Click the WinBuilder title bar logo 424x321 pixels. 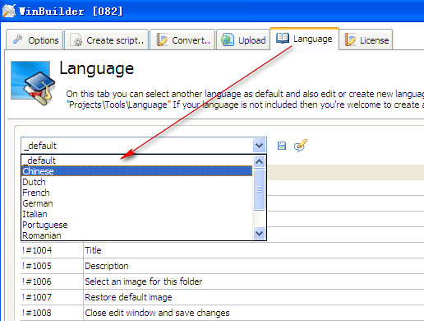[x=9, y=11]
